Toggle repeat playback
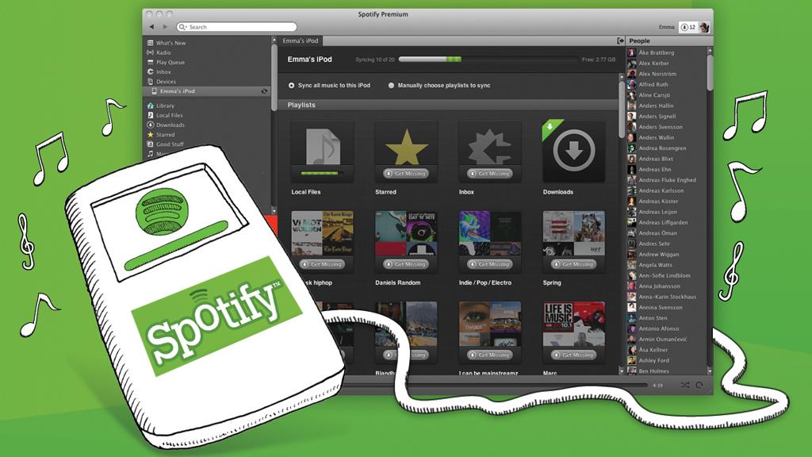This screenshot has width=812, height=457. [699, 385]
